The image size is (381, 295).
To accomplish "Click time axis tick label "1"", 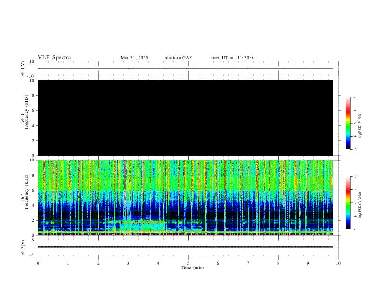I will click(x=68, y=263).
